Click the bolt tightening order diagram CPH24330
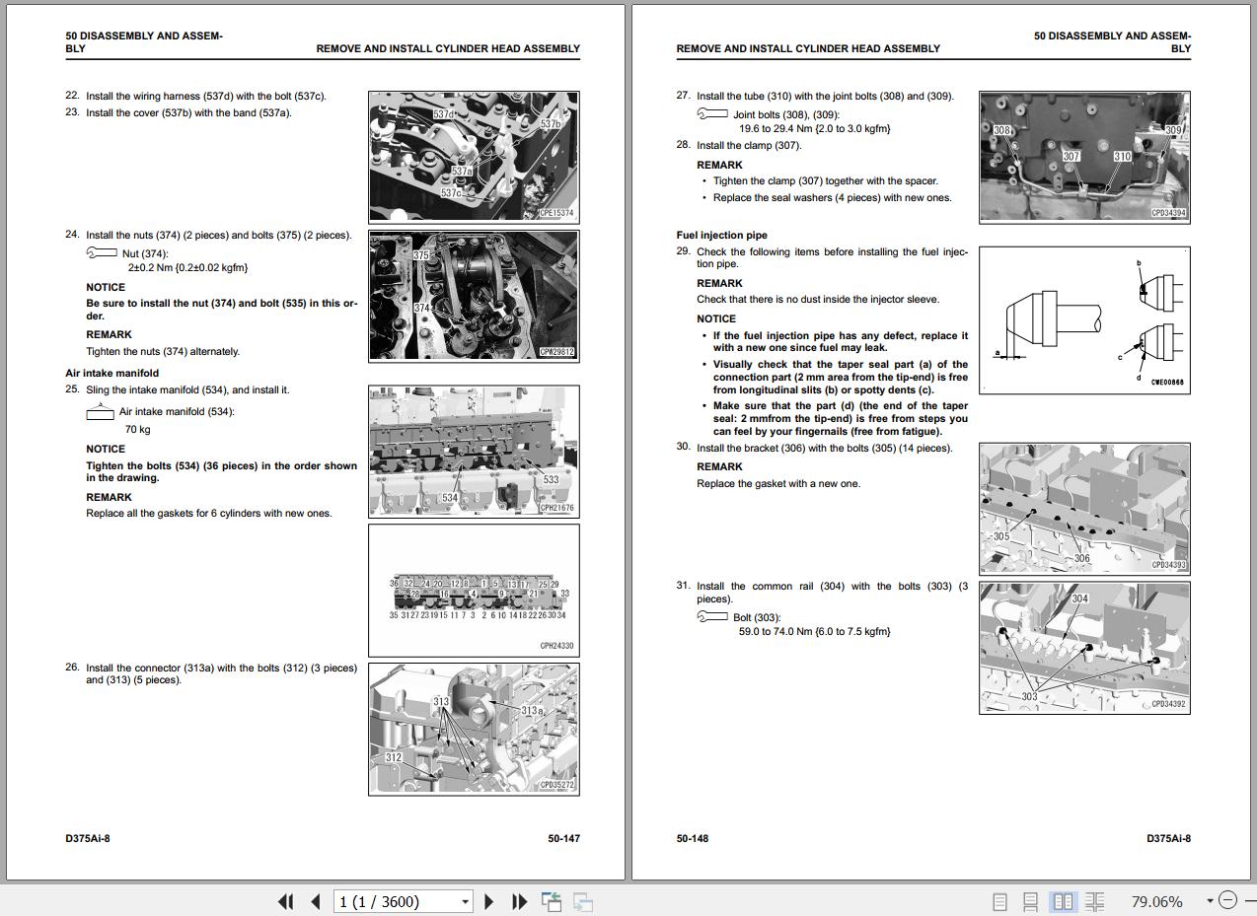The width and height of the screenshot is (1257, 916). pos(474,590)
